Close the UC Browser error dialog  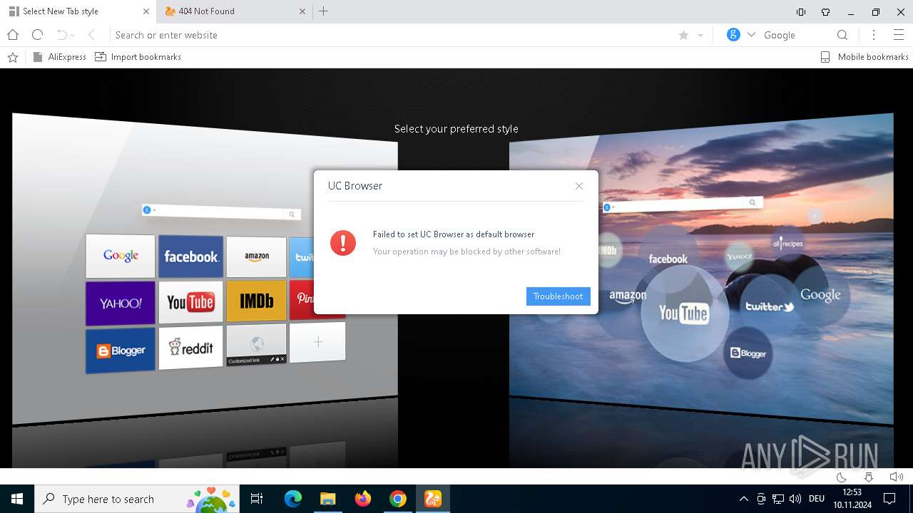[x=579, y=186]
